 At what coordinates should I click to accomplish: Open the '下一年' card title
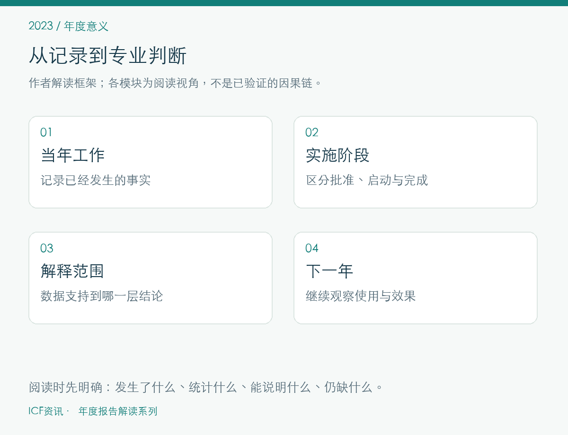click(329, 271)
